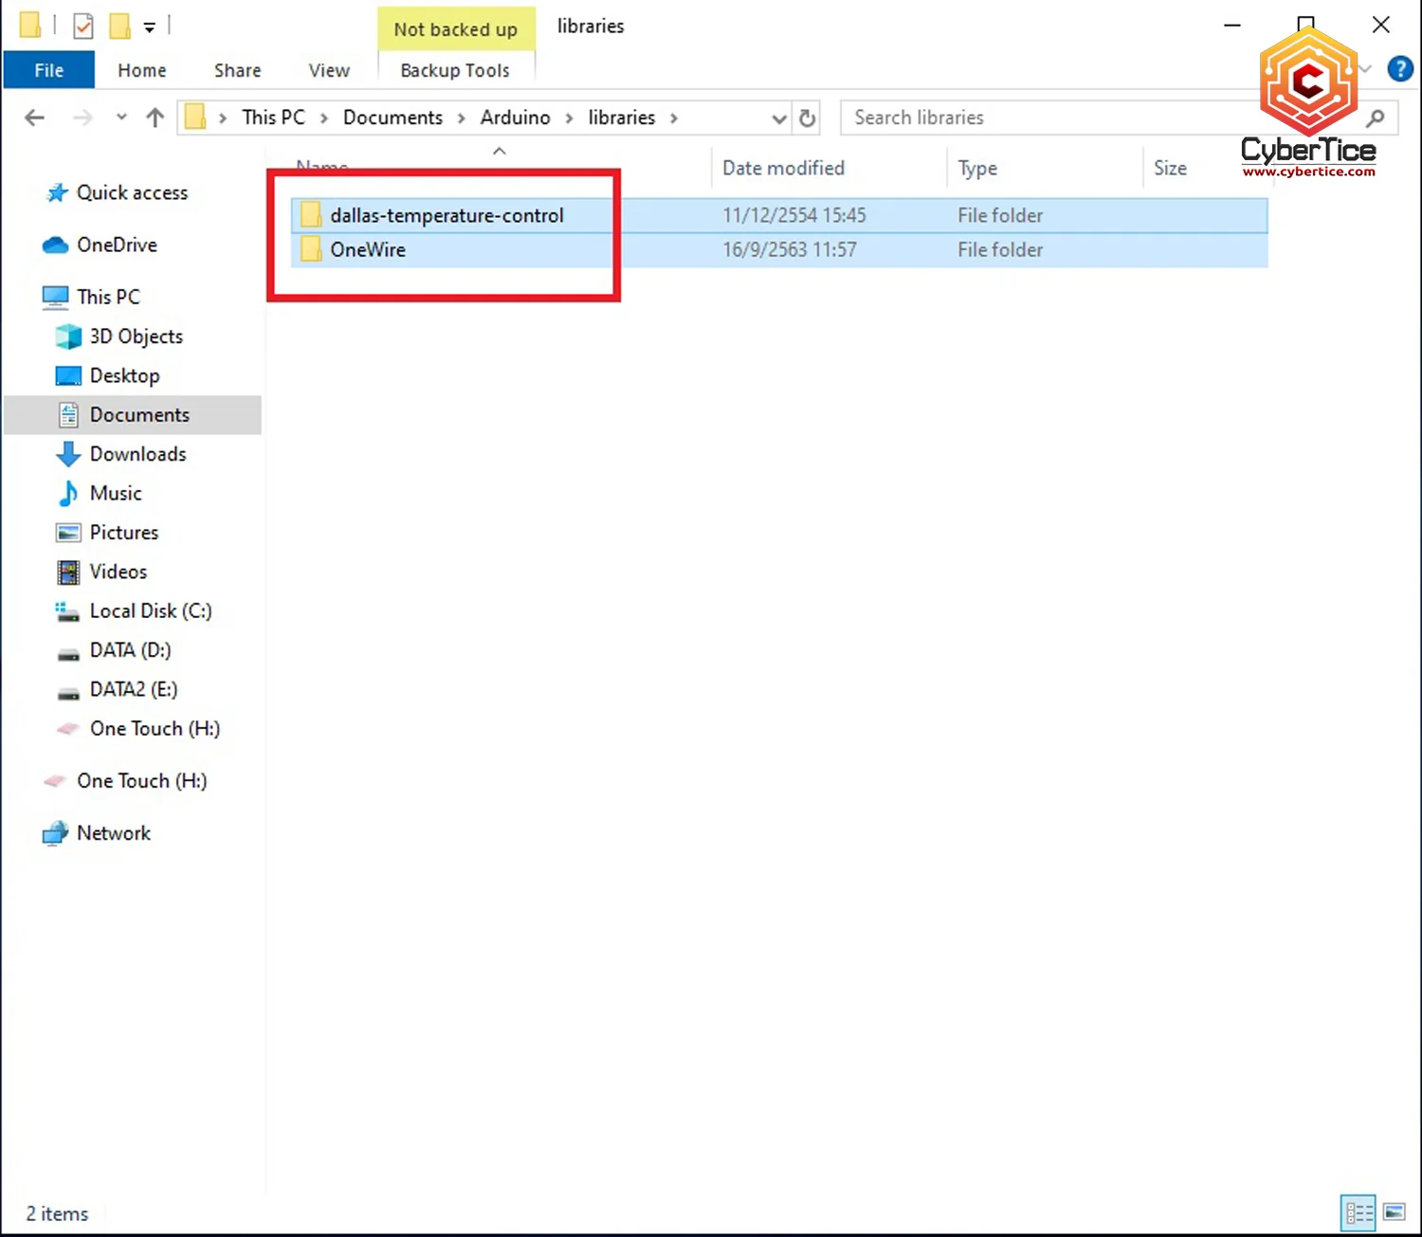Switch to Large icons view in status bar
Viewport: 1422px width, 1237px height.
pyautogui.click(x=1395, y=1212)
